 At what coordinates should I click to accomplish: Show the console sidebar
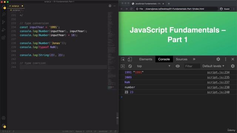[x=123, y=66]
